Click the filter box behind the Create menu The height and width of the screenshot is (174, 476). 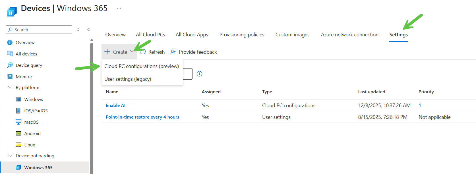coord(188,74)
